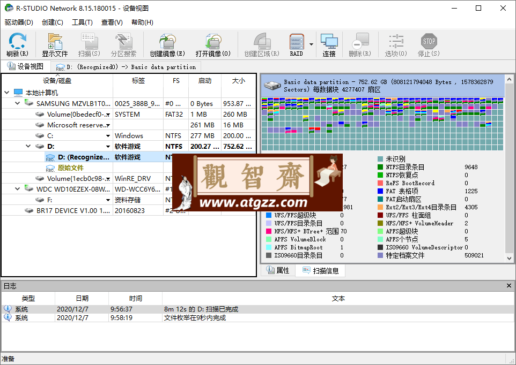Select the C: Windows partition row

point(128,135)
